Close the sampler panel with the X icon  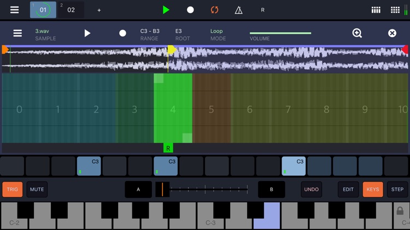(392, 33)
